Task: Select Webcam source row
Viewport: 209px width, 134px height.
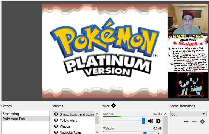Action: tap(73, 126)
